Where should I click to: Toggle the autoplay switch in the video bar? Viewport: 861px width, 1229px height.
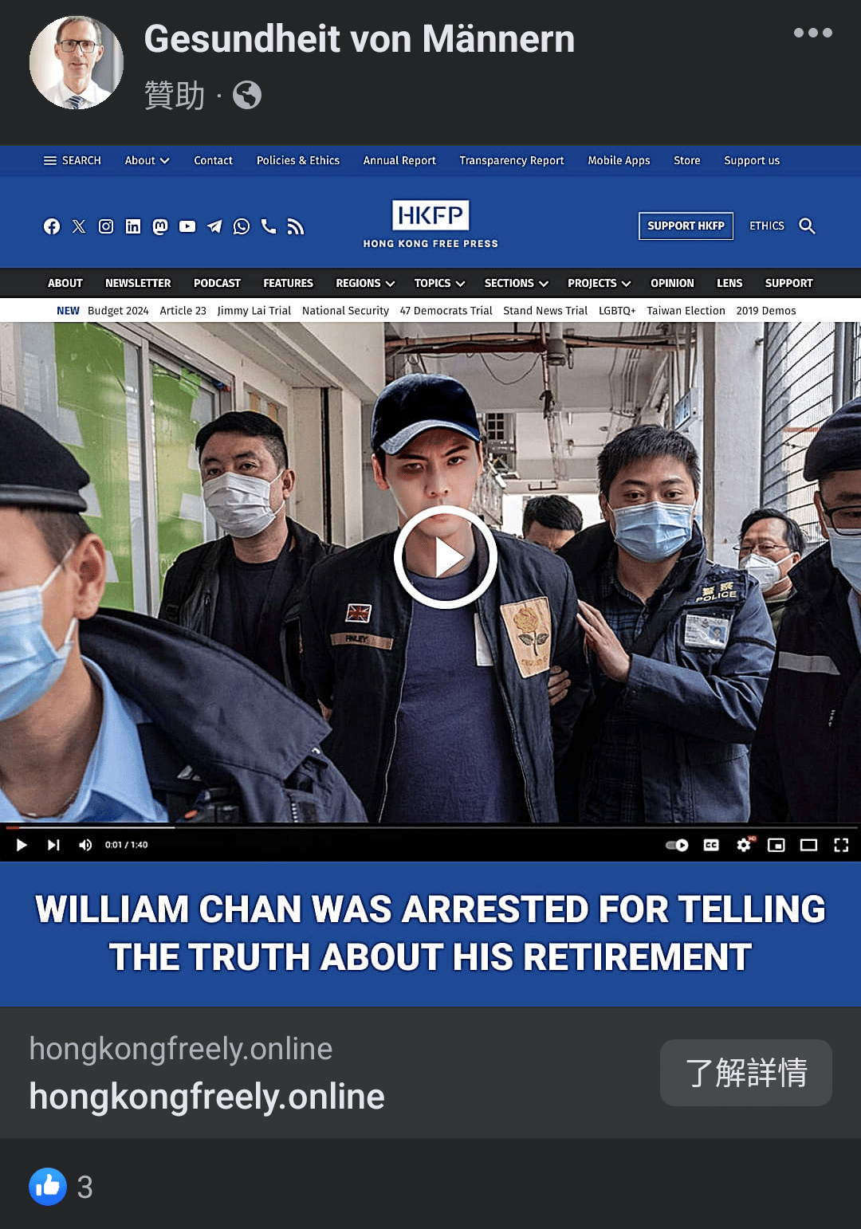click(678, 845)
